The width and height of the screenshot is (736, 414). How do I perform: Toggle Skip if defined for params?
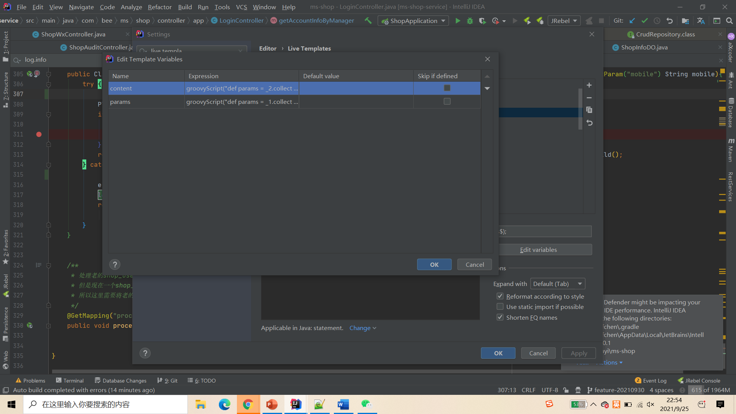coord(447,102)
